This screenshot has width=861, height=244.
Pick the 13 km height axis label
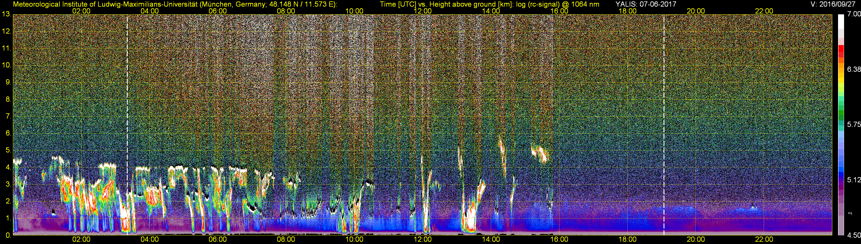(6, 14)
